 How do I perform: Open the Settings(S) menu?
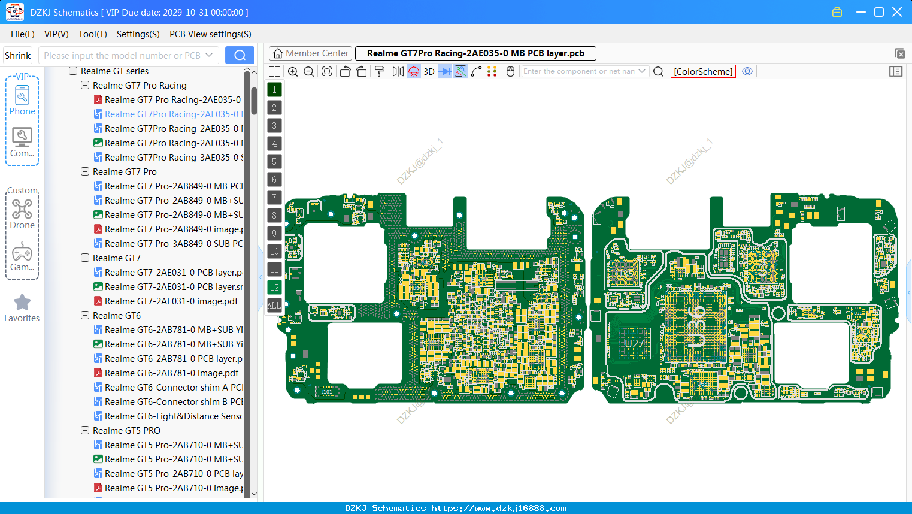(138, 34)
